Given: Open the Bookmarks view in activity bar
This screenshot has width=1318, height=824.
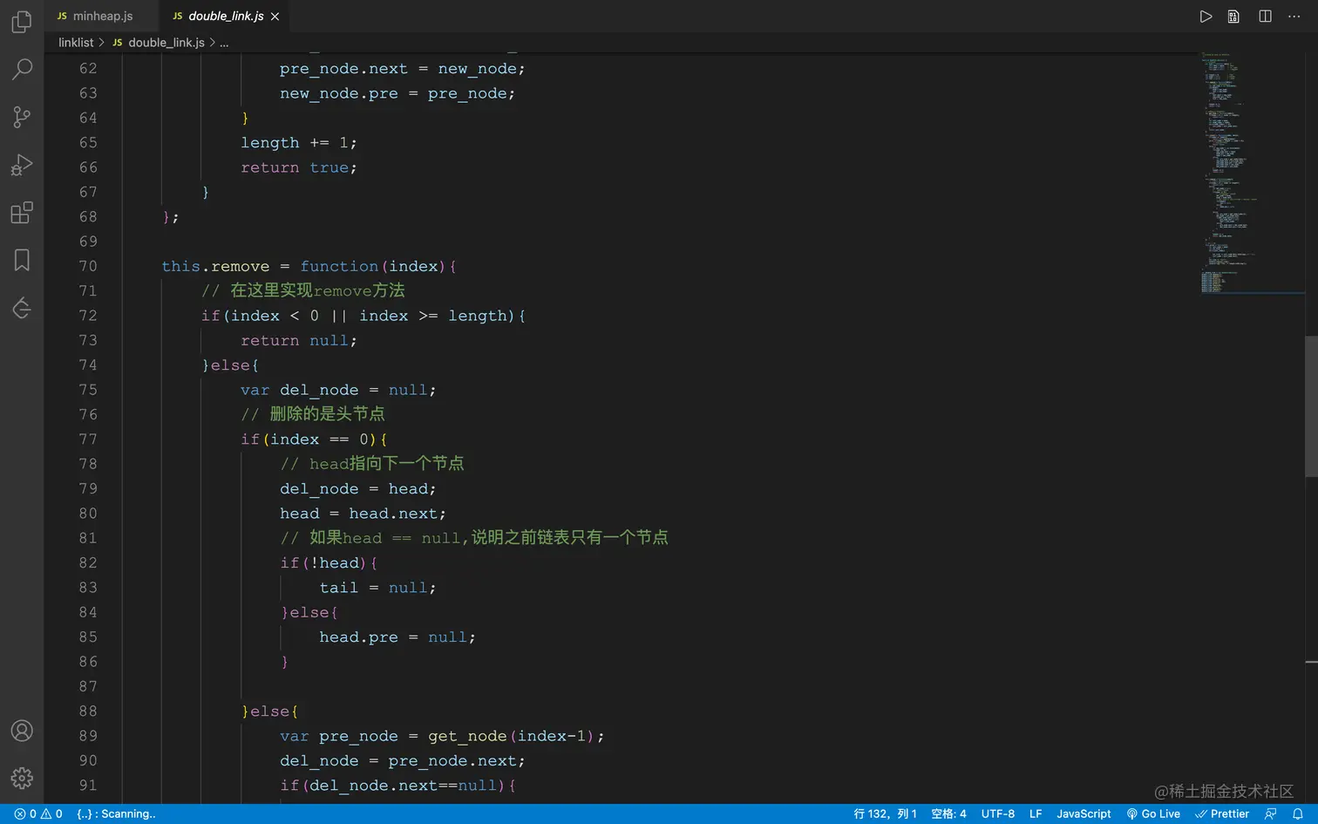Looking at the screenshot, I should click(x=22, y=260).
